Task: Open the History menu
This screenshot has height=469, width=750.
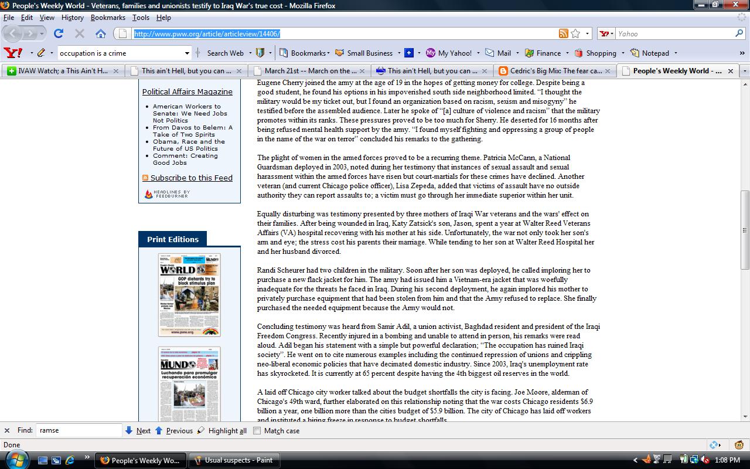Action: tap(72, 18)
